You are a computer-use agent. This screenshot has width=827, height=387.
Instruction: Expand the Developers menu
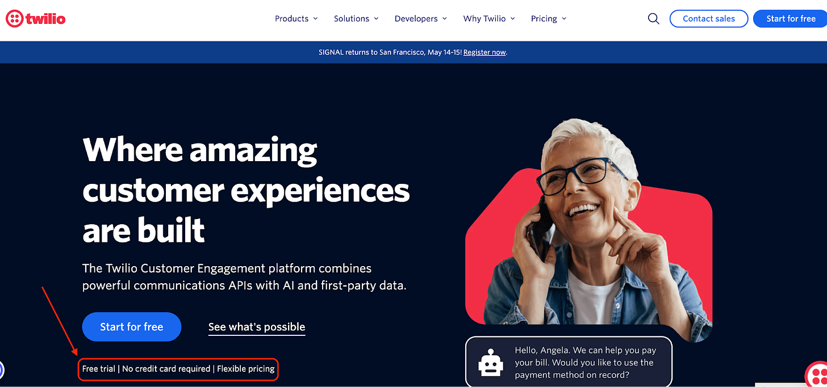coord(421,19)
